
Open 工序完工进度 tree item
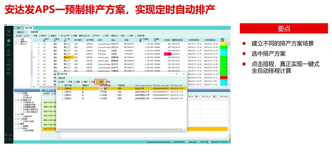point(28,121)
